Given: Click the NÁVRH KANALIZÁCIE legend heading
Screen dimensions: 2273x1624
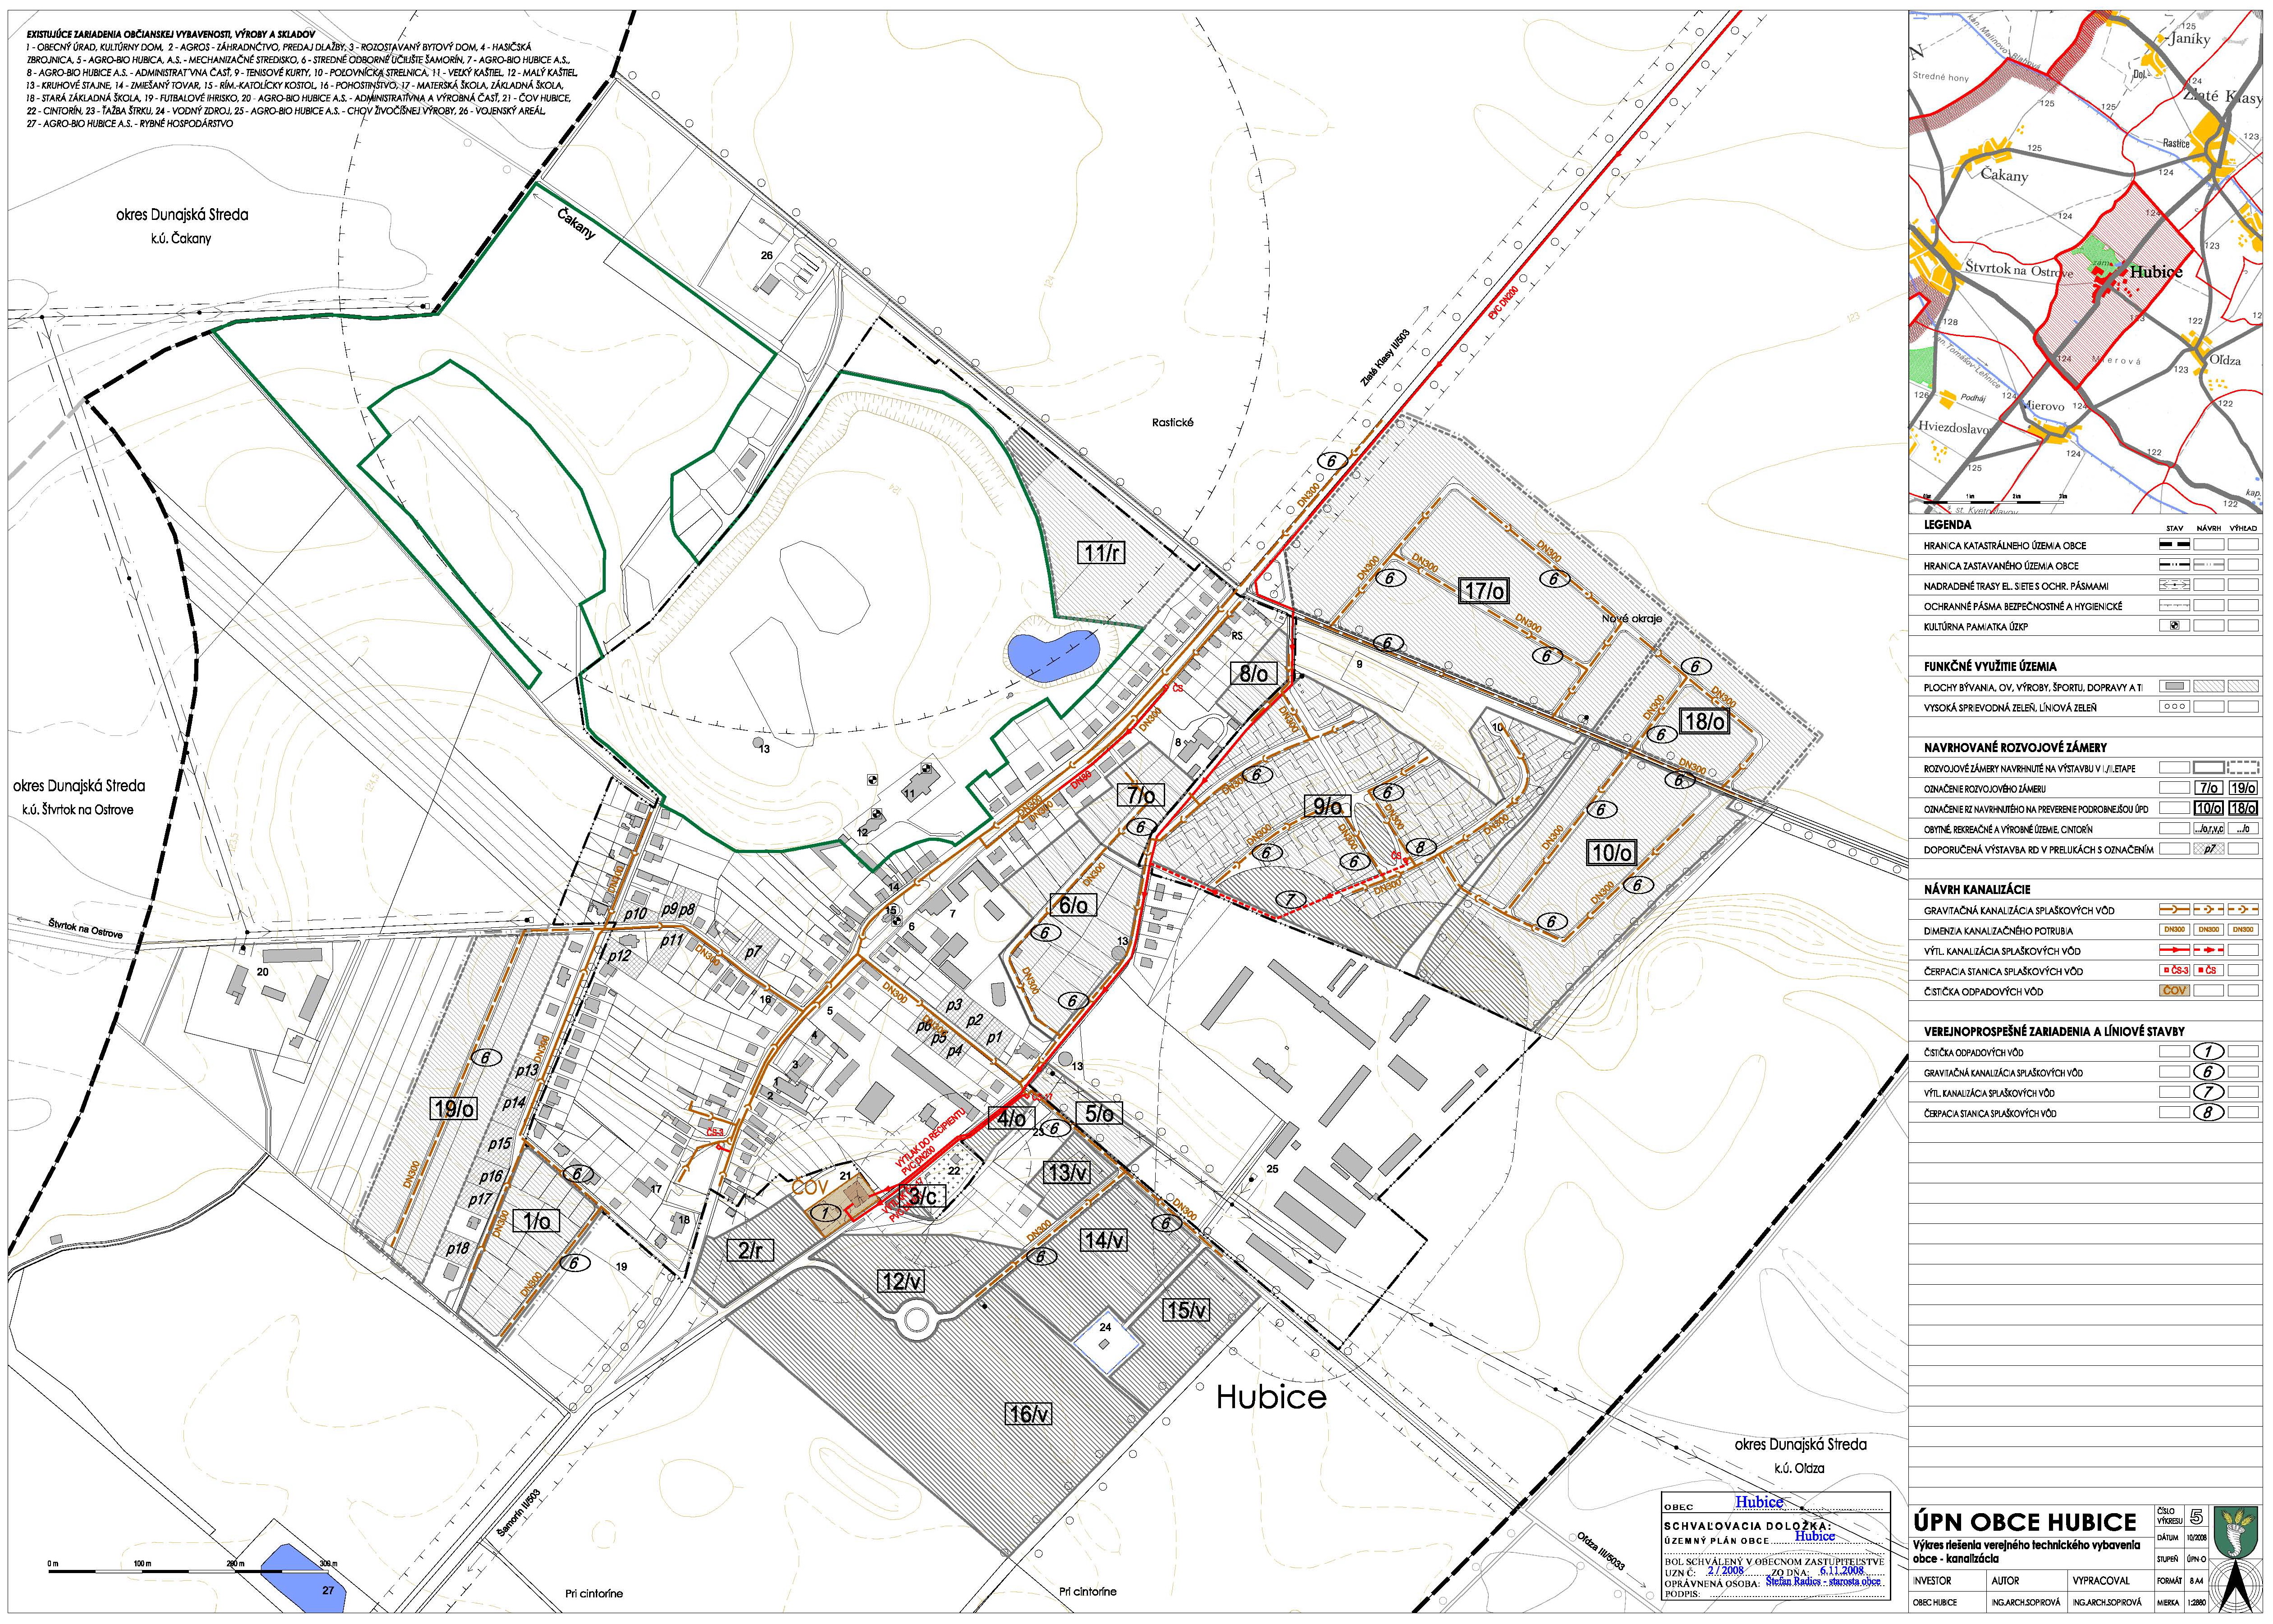Looking at the screenshot, I should pos(1977,889).
